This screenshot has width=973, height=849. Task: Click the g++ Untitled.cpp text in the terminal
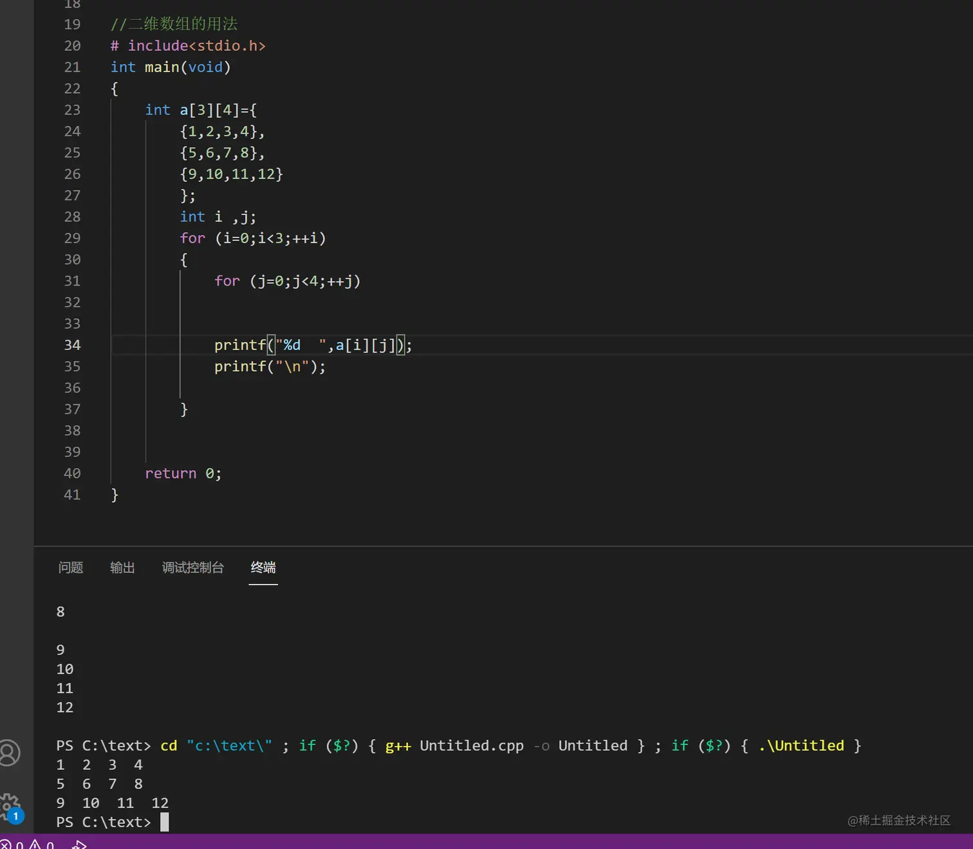(x=454, y=745)
